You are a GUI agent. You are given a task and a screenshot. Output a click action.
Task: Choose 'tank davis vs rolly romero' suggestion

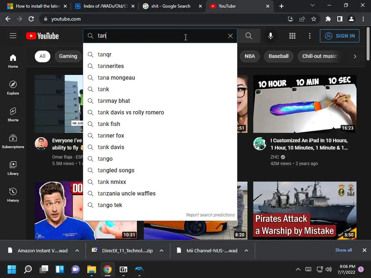[x=160, y=113]
